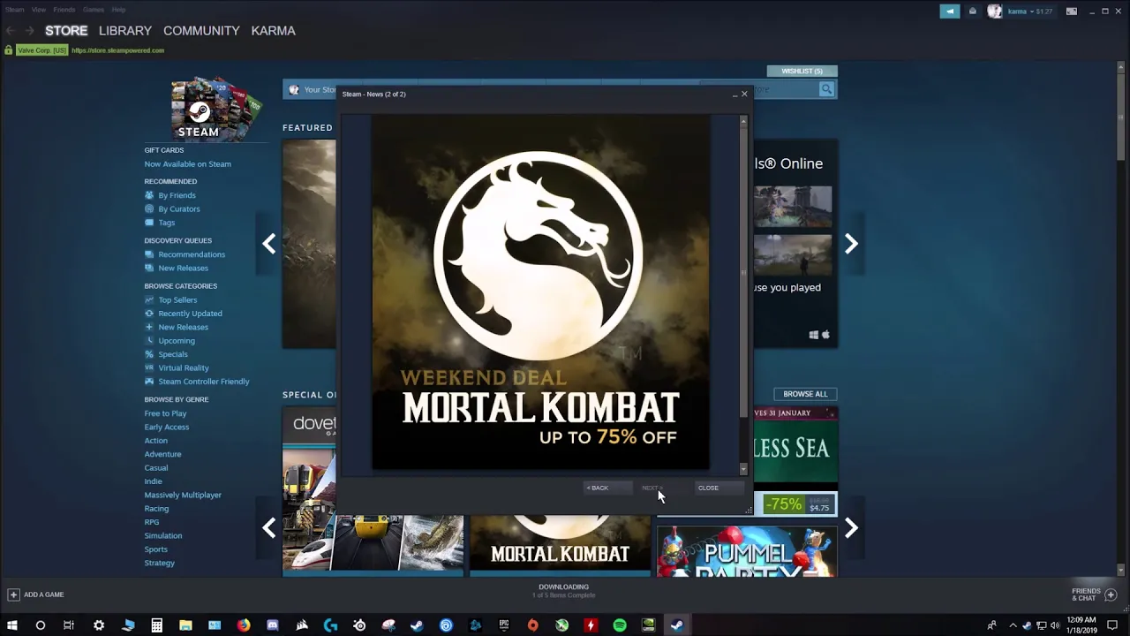Open the LIBRARY tab
The width and height of the screenshot is (1130, 636).
(x=125, y=30)
